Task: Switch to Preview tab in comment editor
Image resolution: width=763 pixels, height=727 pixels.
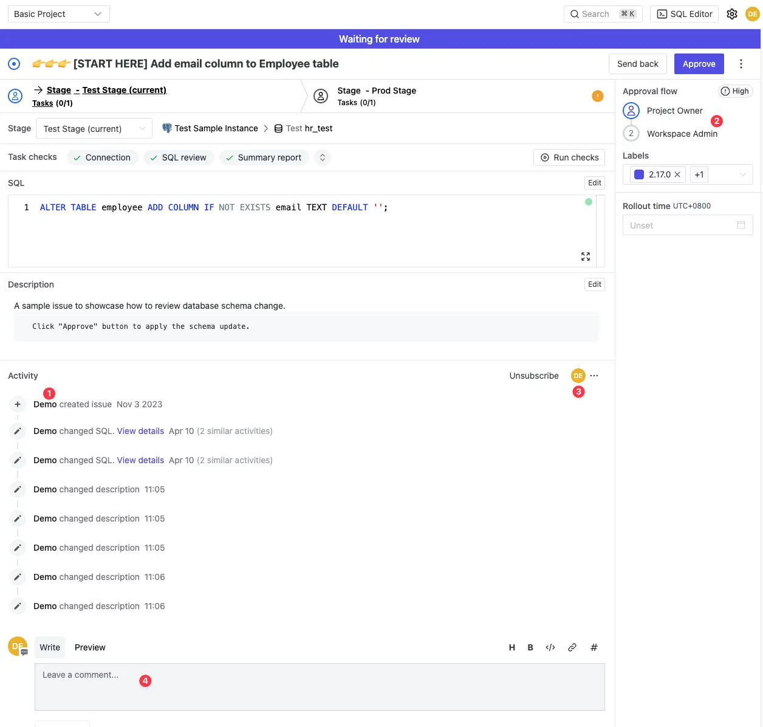Action: click(90, 647)
